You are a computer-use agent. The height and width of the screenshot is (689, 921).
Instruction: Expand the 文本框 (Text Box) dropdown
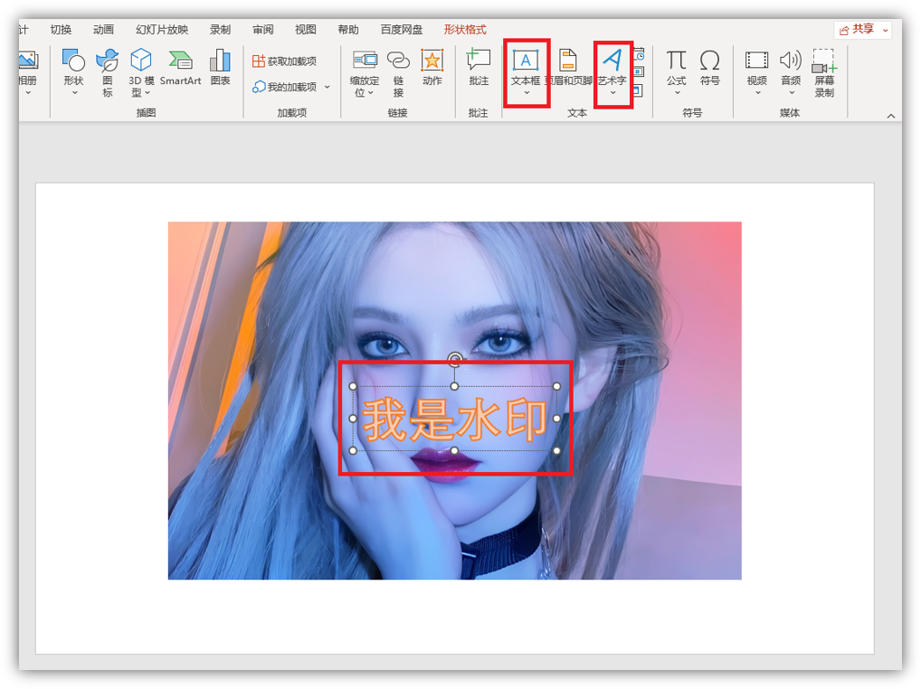click(x=526, y=93)
